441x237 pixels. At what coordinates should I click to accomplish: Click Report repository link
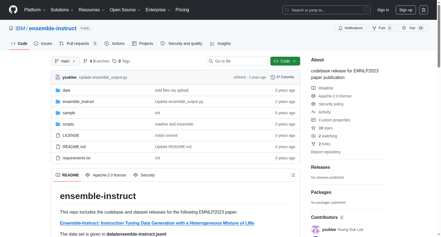[x=326, y=152]
